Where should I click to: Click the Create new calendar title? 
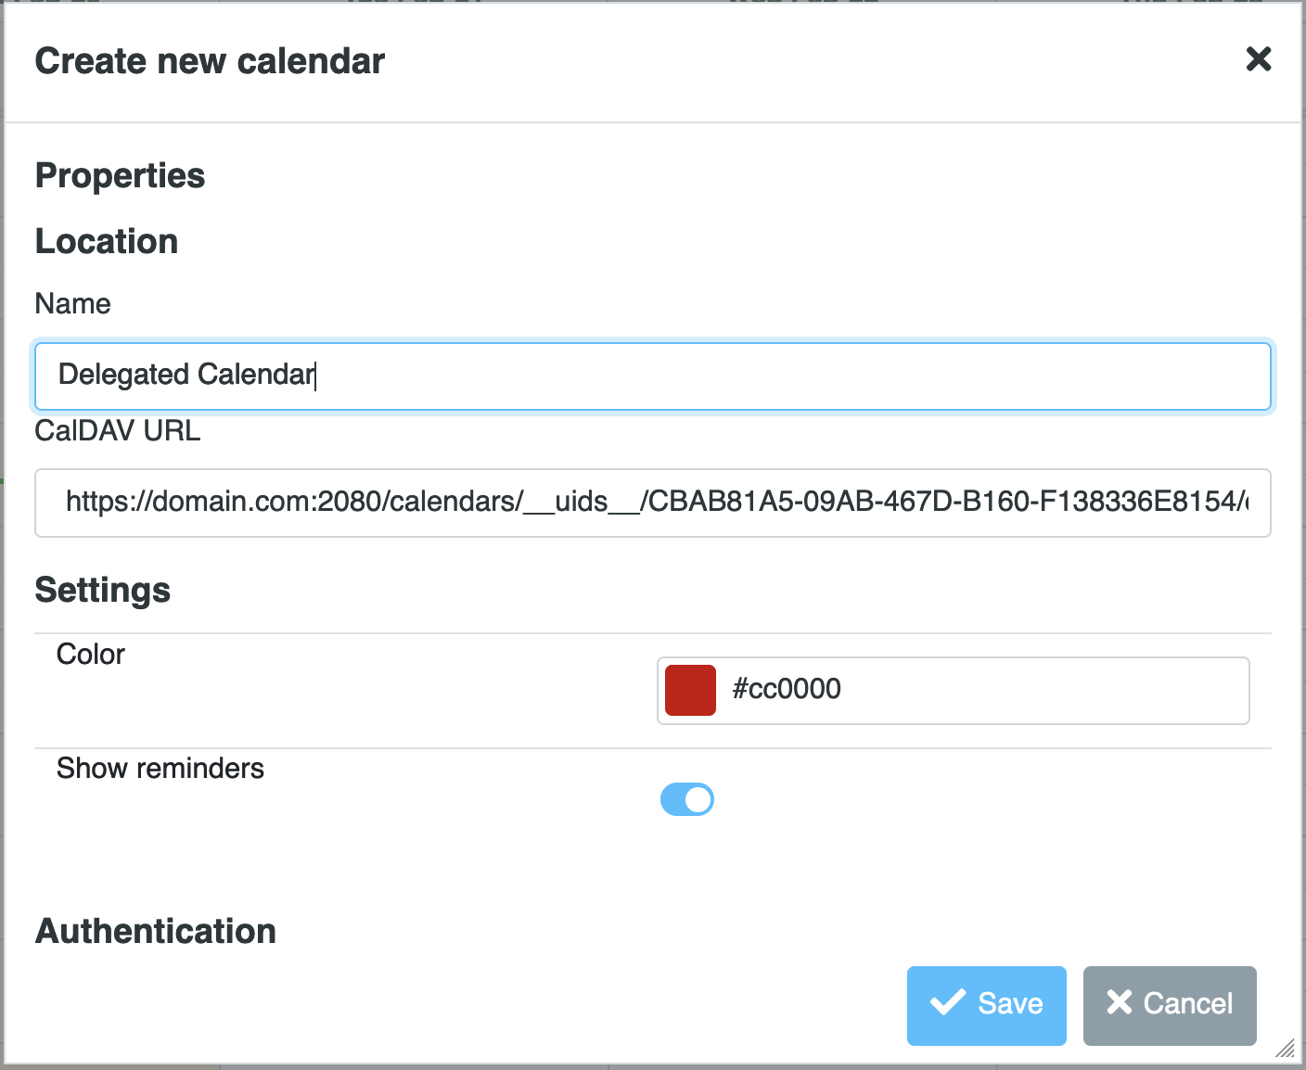[210, 61]
